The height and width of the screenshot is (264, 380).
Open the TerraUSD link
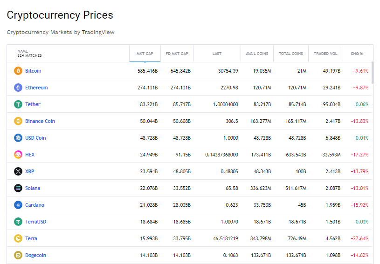[x=35, y=222]
